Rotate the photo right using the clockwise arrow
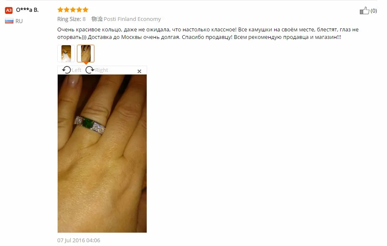The width and height of the screenshot is (387, 246). click(x=89, y=70)
